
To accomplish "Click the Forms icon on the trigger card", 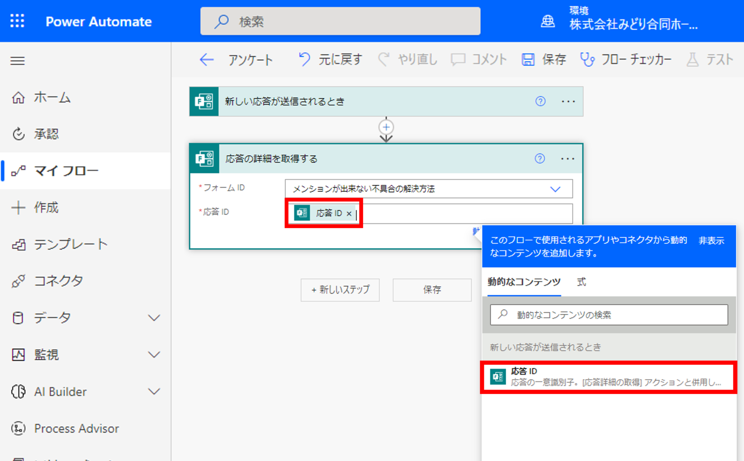I will pyautogui.click(x=204, y=102).
